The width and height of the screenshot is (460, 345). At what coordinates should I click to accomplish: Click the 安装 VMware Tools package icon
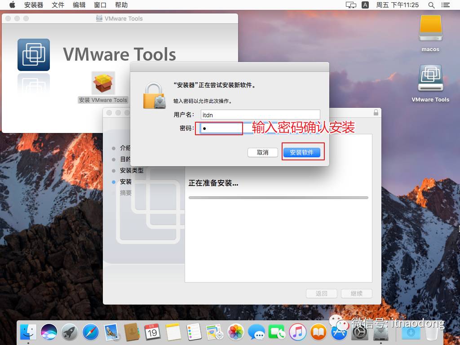coord(103,83)
